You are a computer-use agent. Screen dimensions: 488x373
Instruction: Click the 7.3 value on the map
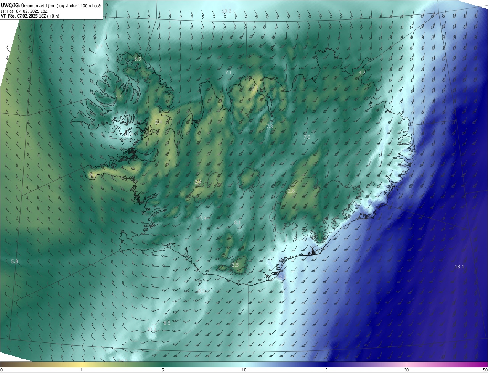[x=270, y=126]
